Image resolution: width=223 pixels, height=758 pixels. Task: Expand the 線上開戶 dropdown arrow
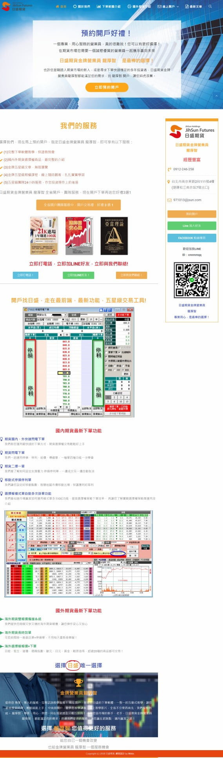[x=178, y=7]
